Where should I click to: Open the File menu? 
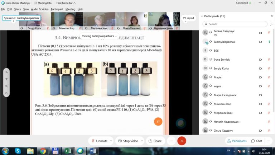[3, 9]
